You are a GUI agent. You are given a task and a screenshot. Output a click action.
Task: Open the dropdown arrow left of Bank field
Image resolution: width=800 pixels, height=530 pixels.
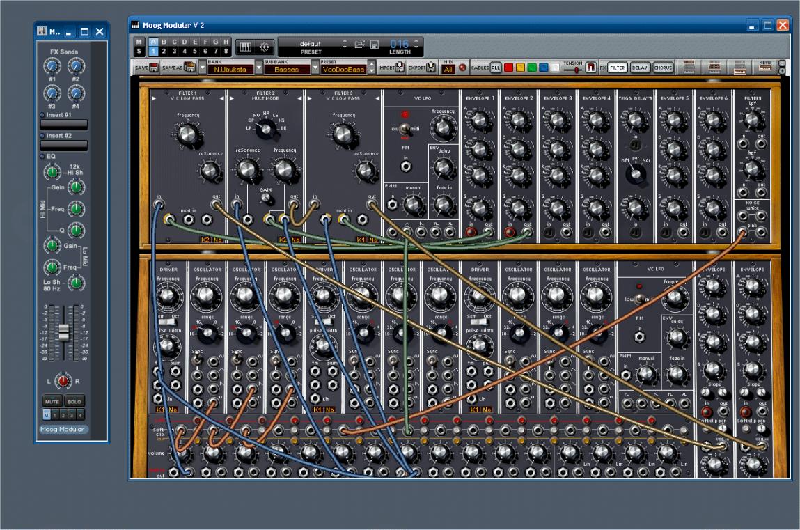202,68
